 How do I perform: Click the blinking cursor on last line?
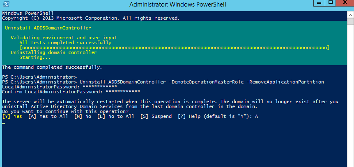pos(3,123)
